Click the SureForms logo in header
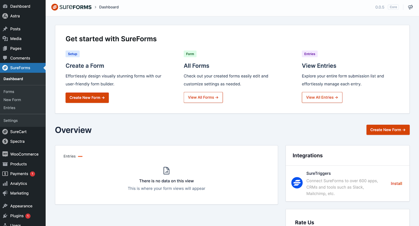The image size is (419, 226). click(71, 7)
